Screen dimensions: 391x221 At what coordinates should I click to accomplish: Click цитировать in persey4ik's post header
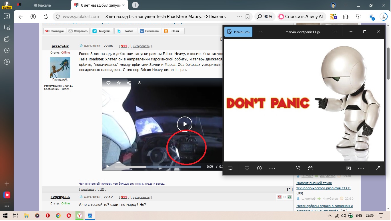tap(141, 46)
